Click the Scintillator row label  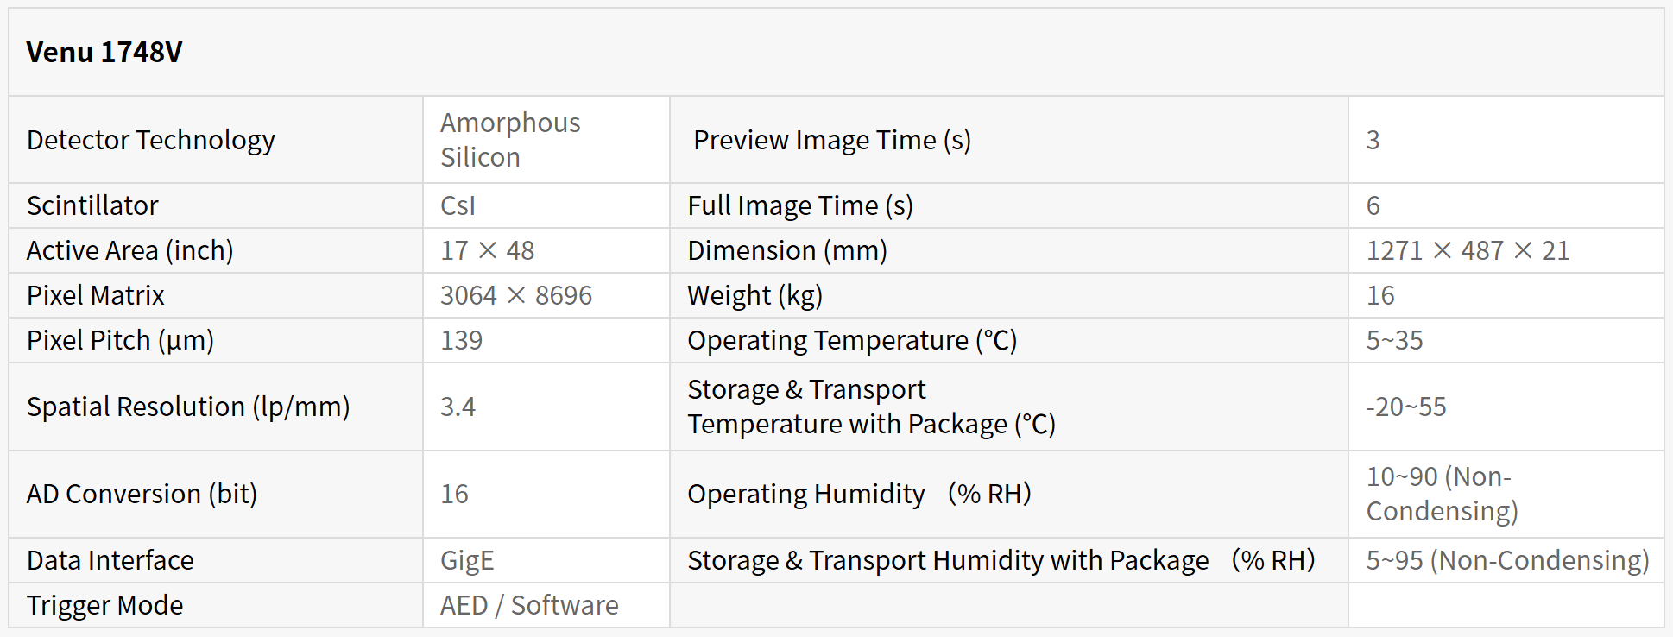point(92,205)
